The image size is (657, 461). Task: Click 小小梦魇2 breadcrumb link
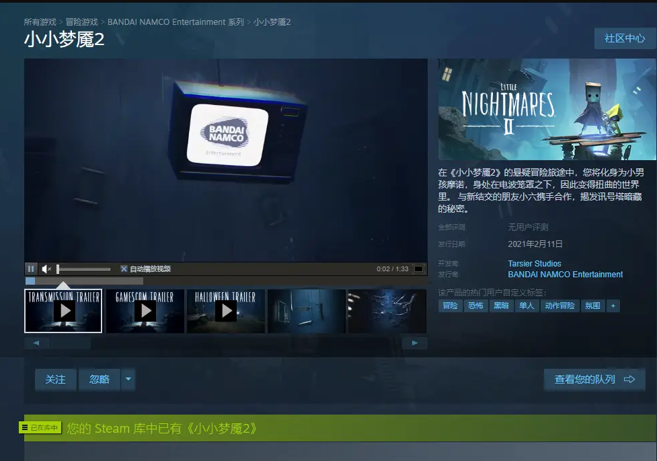click(272, 22)
